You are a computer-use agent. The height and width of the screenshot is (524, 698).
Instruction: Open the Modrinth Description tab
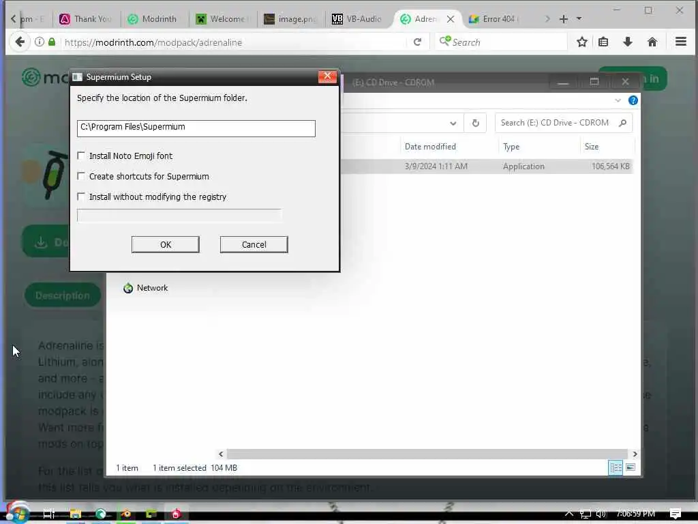62,295
